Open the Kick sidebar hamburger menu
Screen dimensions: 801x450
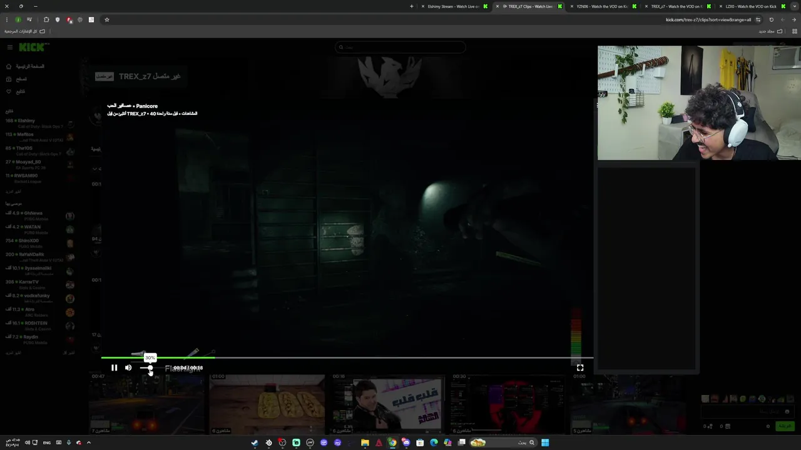[x=10, y=47]
